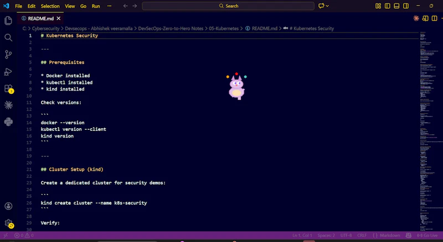
Task: Click the '## Cluster Setup (kind)' heading
Action: tap(72, 170)
